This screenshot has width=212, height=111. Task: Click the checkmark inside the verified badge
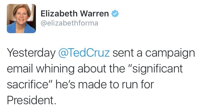[x=115, y=14]
